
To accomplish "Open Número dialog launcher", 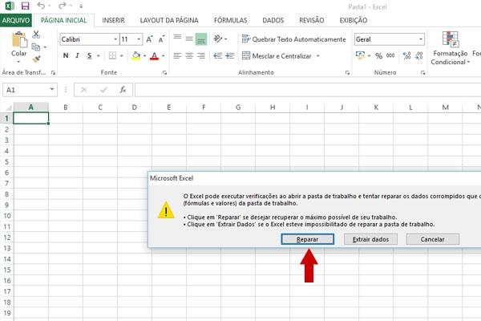I will [x=423, y=72].
